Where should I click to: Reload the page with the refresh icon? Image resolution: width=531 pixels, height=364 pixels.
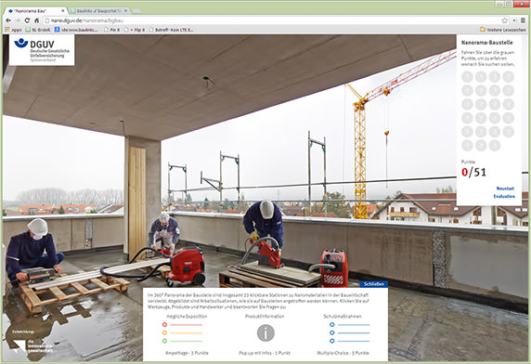pos(27,20)
